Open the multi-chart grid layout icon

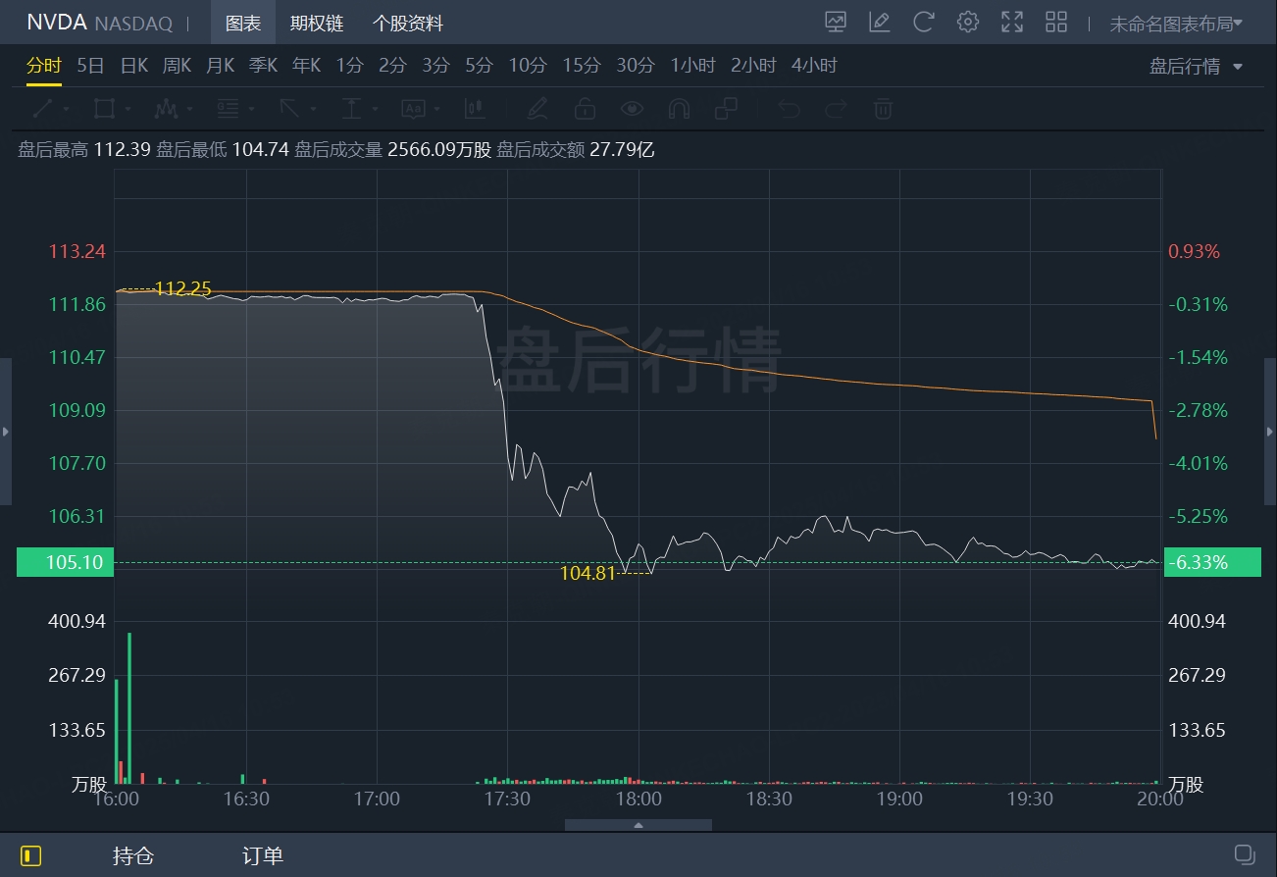1056,23
